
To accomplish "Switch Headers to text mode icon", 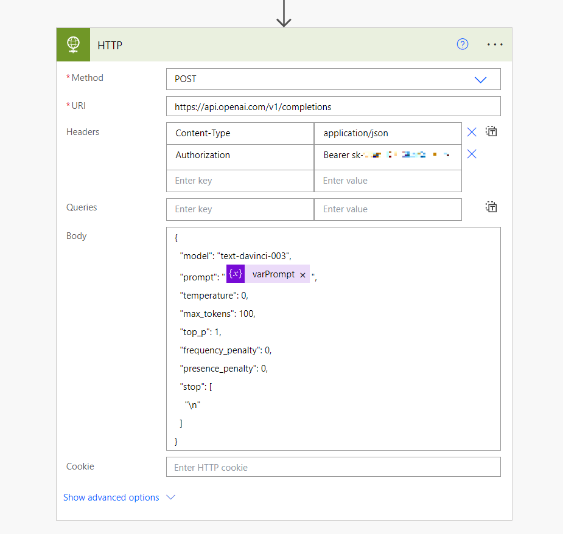I will [491, 131].
